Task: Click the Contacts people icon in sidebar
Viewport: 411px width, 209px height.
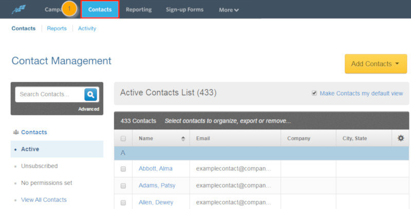Action: pyautogui.click(x=16, y=132)
